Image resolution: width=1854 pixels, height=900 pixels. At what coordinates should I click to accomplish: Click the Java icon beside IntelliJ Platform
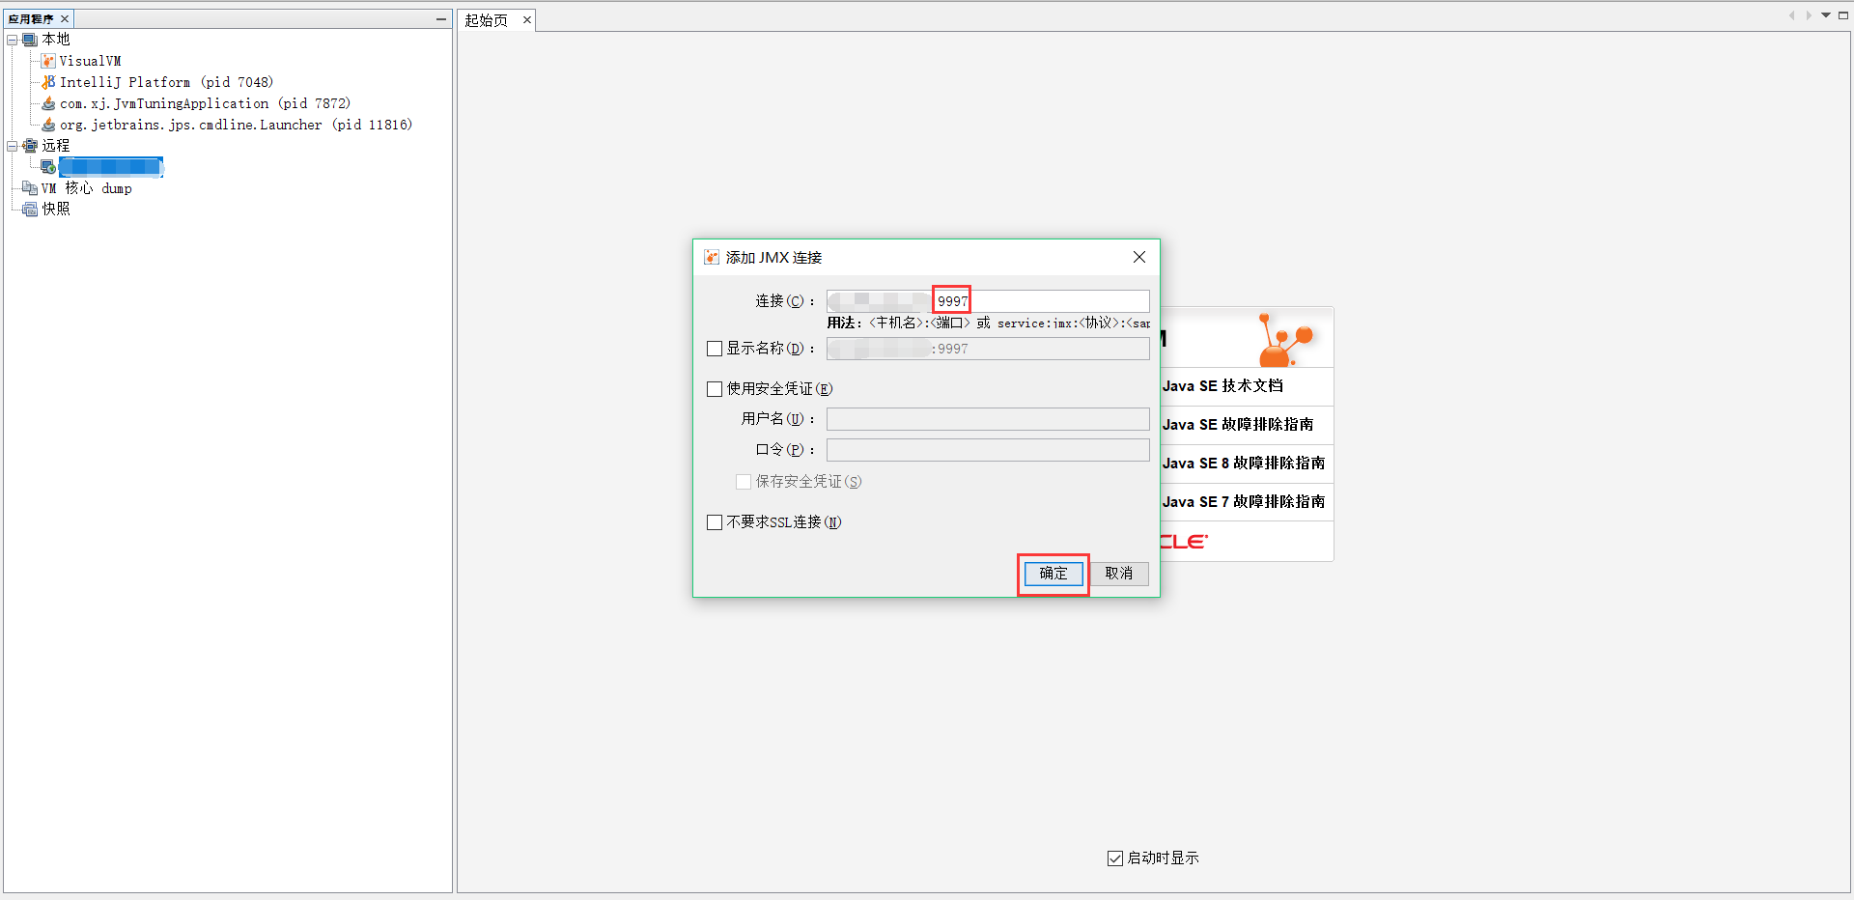tap(47, 81)
